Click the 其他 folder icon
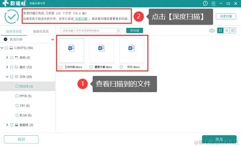Viewport: 241px width, 147px height. pyautogui.click(x=17, y=58)
